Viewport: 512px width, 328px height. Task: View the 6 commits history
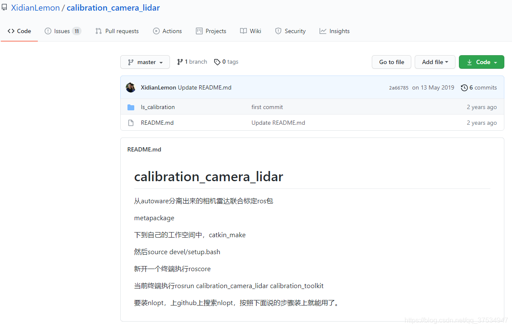click(479, 87)
